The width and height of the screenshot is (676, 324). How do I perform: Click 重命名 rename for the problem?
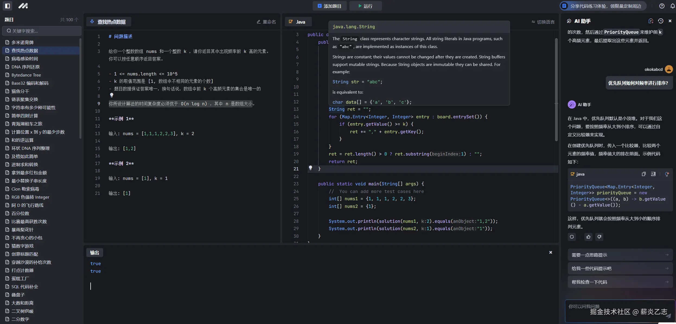[266, 22]
